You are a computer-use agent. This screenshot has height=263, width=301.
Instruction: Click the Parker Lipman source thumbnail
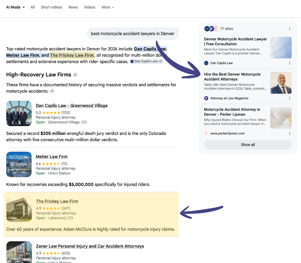coord(281,118)
